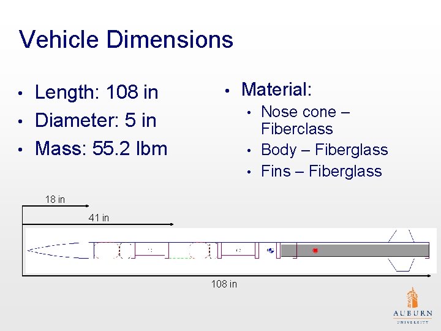Select the Mass: 55.2 lbm bullet
441x331 pixels.
(100, 148)
